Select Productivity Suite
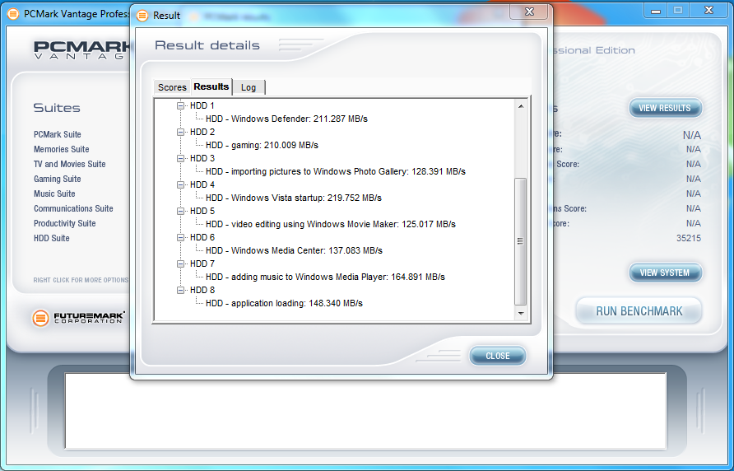 (x=65, y=223)
